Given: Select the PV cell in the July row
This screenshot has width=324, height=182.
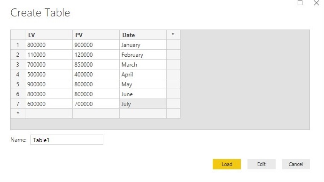Looking at the screenshot, I should 96,104.
